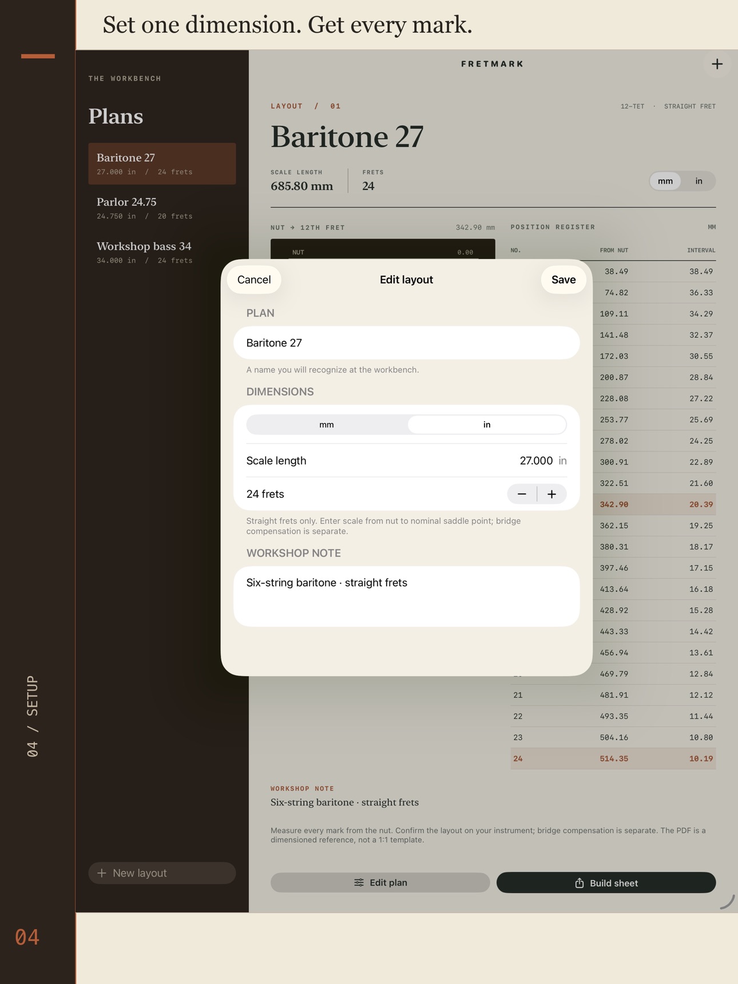Increase fret count with plus stepper

coord(551,494)
